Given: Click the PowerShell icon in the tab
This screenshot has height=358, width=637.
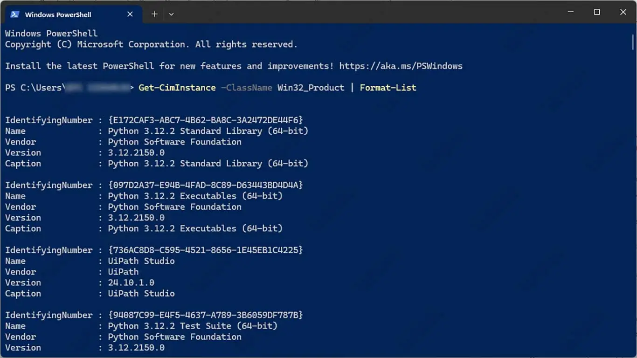Looking at the screenshot, I should pyautogui.click(x=14, y=14).
